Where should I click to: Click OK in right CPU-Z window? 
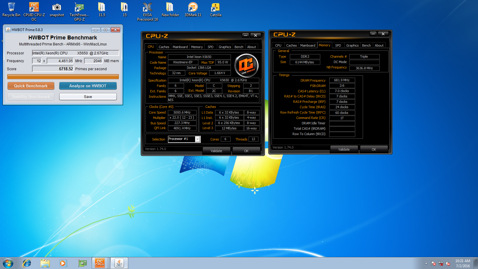point(374,149)
